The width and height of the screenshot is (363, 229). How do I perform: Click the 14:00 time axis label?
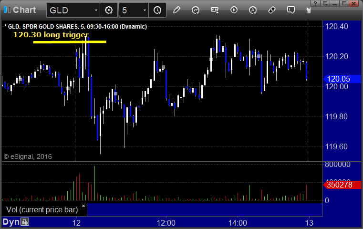pyautogui.click(x=238, y=223)
